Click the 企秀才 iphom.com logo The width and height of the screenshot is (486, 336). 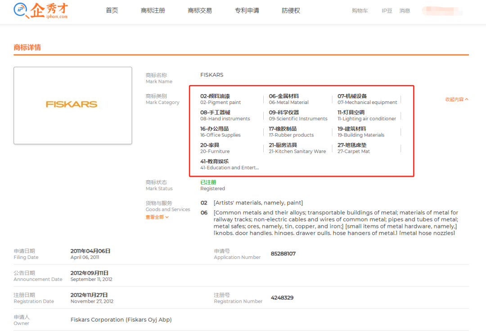click(x=41, y=11)
